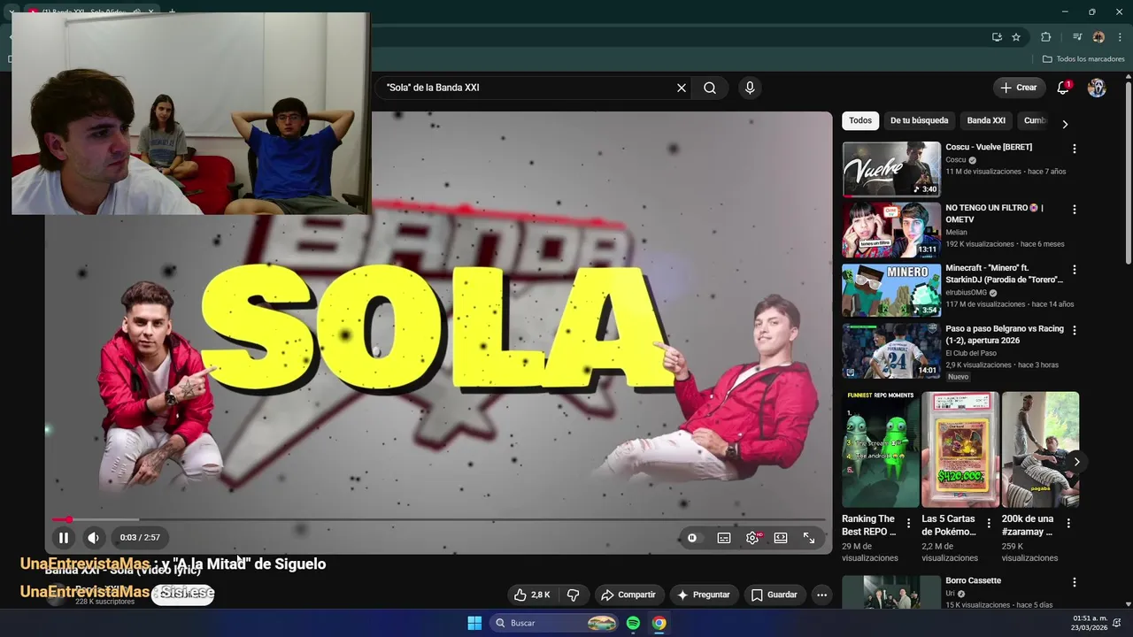1133x637 pixels.
Task: Open options for Ranking REPO short
Action: coord(908,523)
